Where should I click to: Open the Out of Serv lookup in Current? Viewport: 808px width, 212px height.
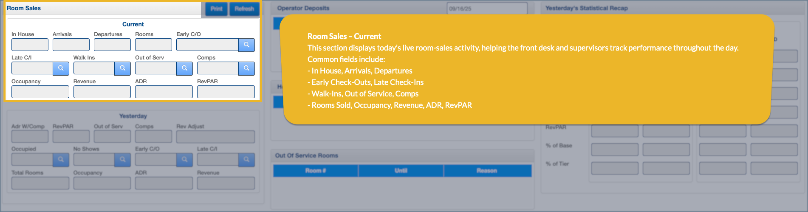(x=184, y=68)
